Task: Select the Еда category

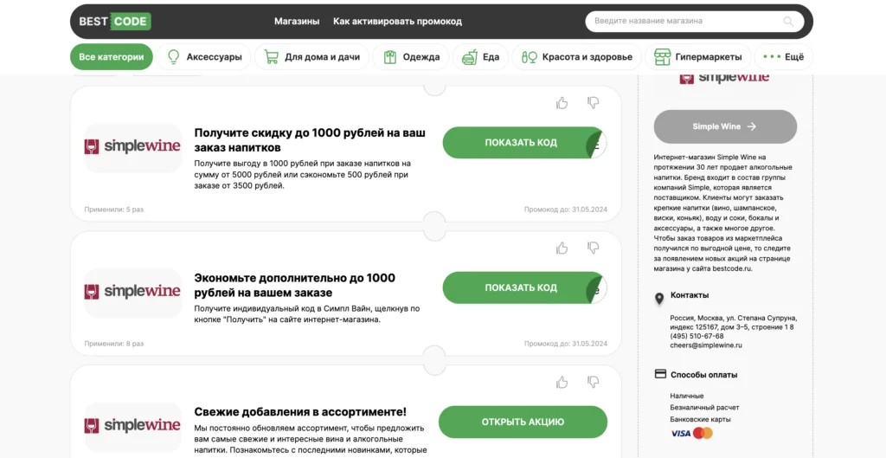Action: [x=480, y=57]
